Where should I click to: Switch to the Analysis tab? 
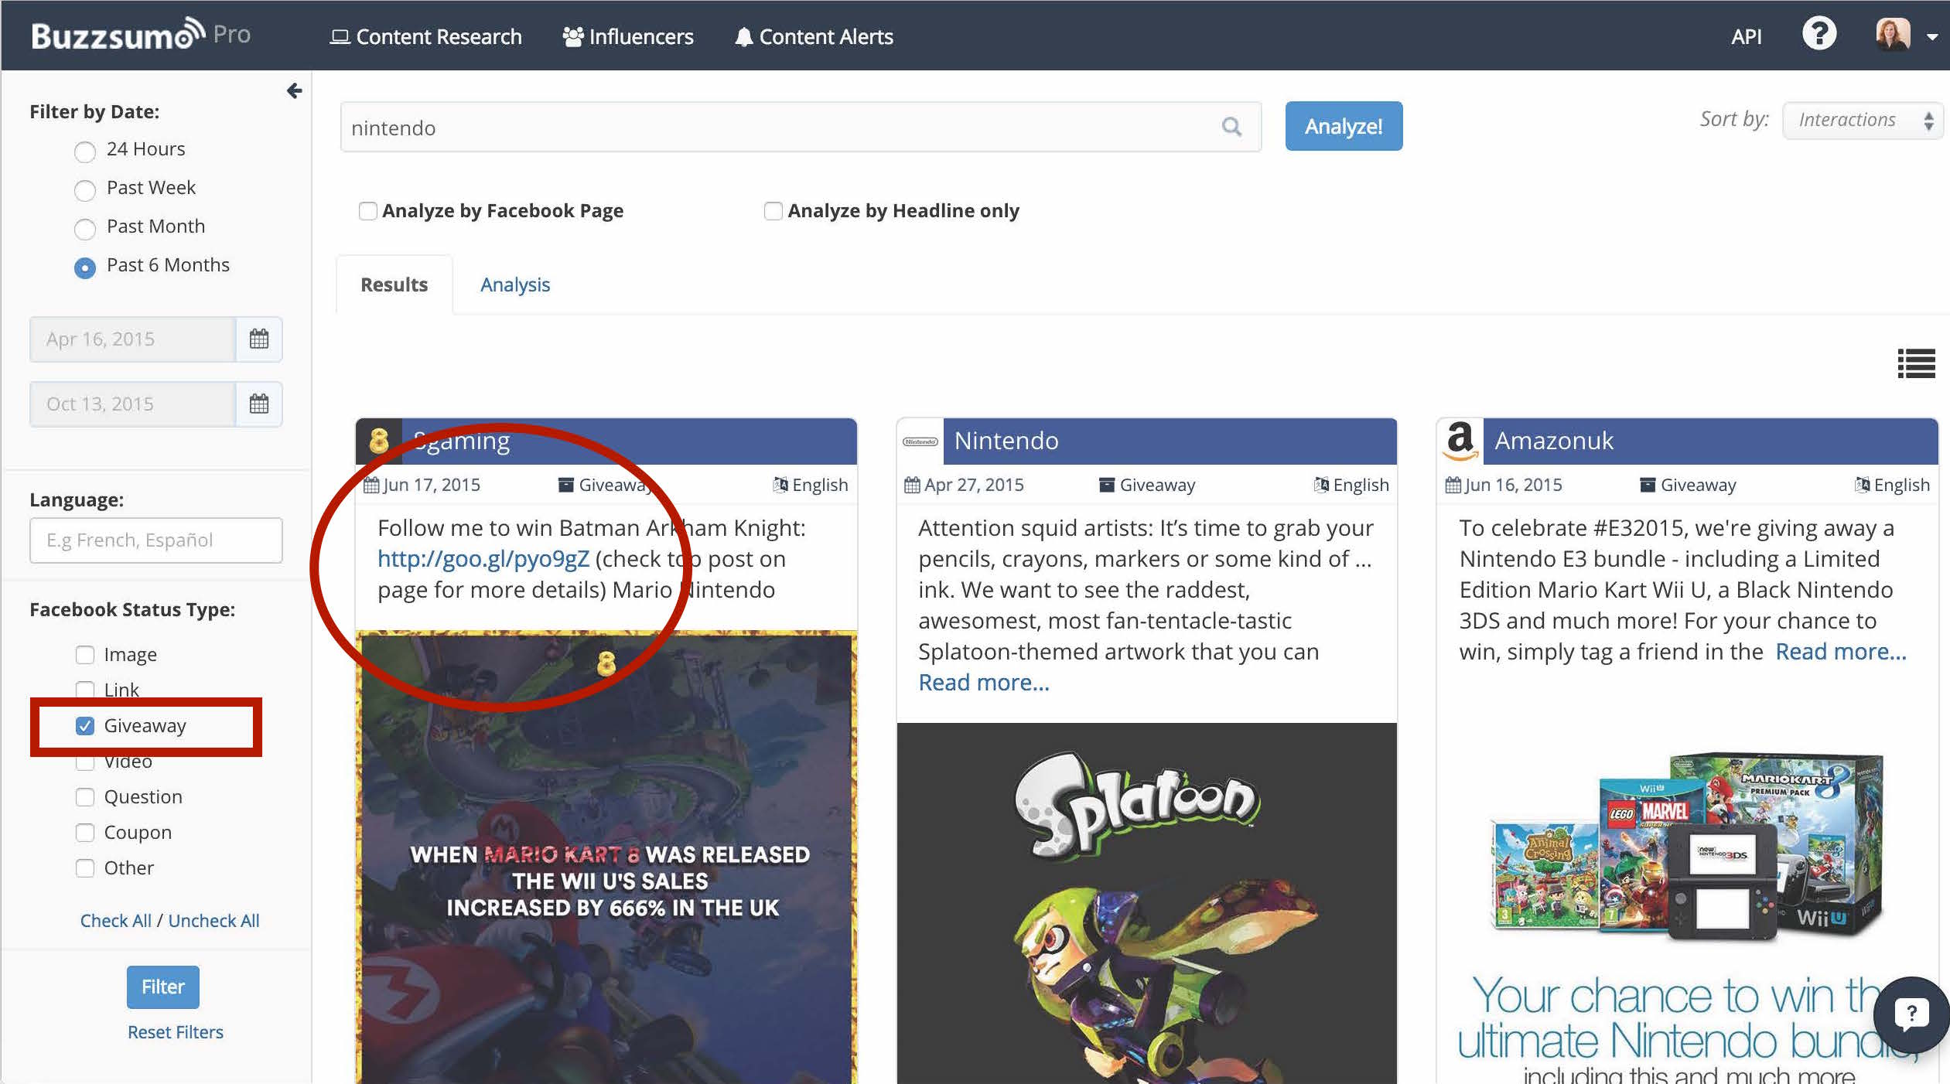pyautogui.click(x=515, y=285)
